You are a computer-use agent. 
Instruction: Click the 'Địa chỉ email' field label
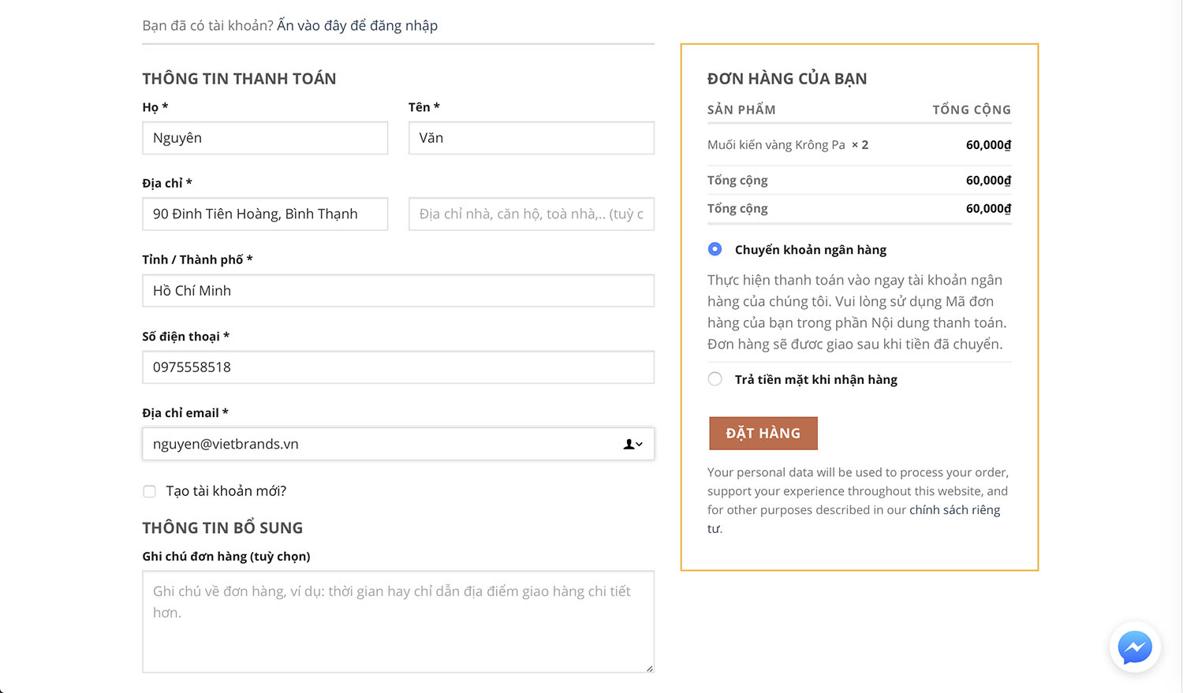(x=181, y=413)
